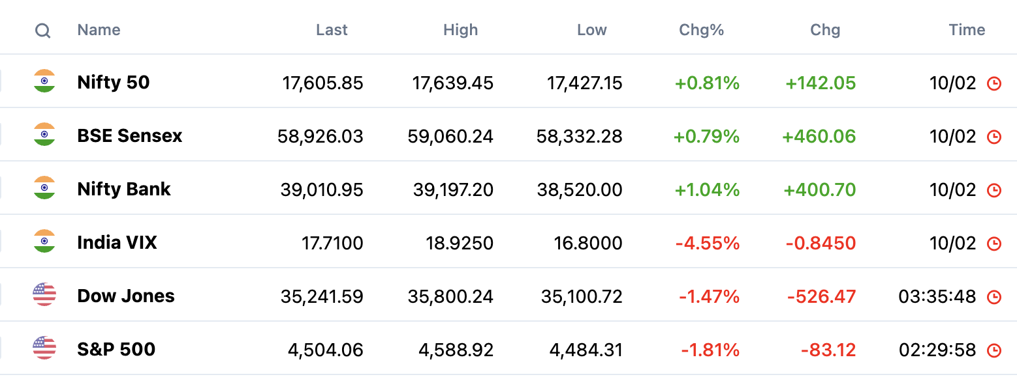Screen dimensions: 1017x379
Task: Sort table by Time column header
Action: coord(967,30)
